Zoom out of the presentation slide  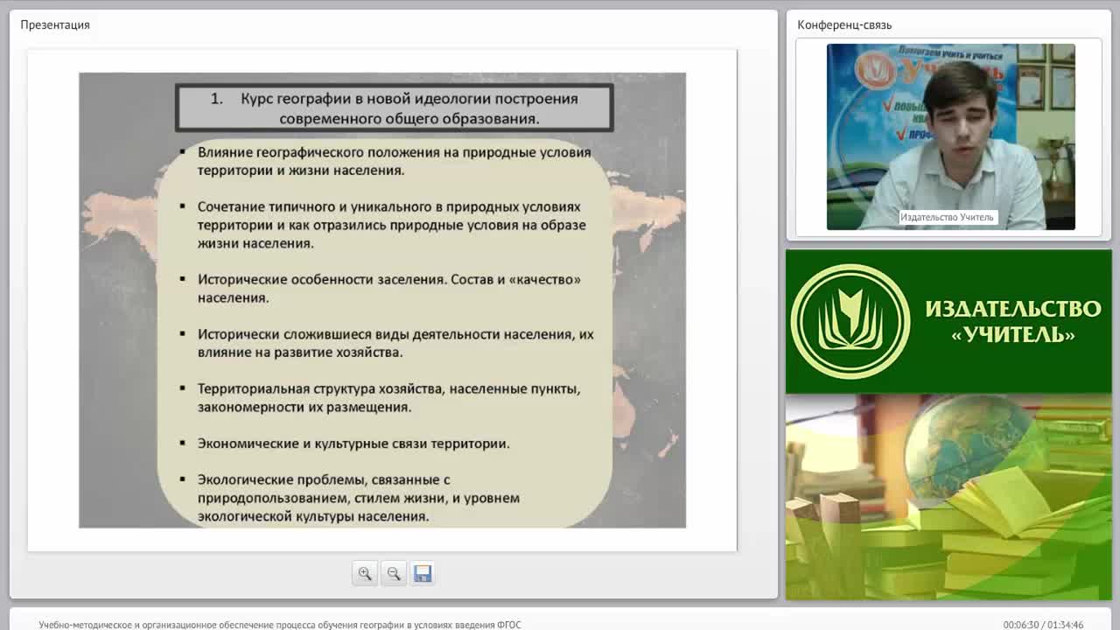coord(394,574)
